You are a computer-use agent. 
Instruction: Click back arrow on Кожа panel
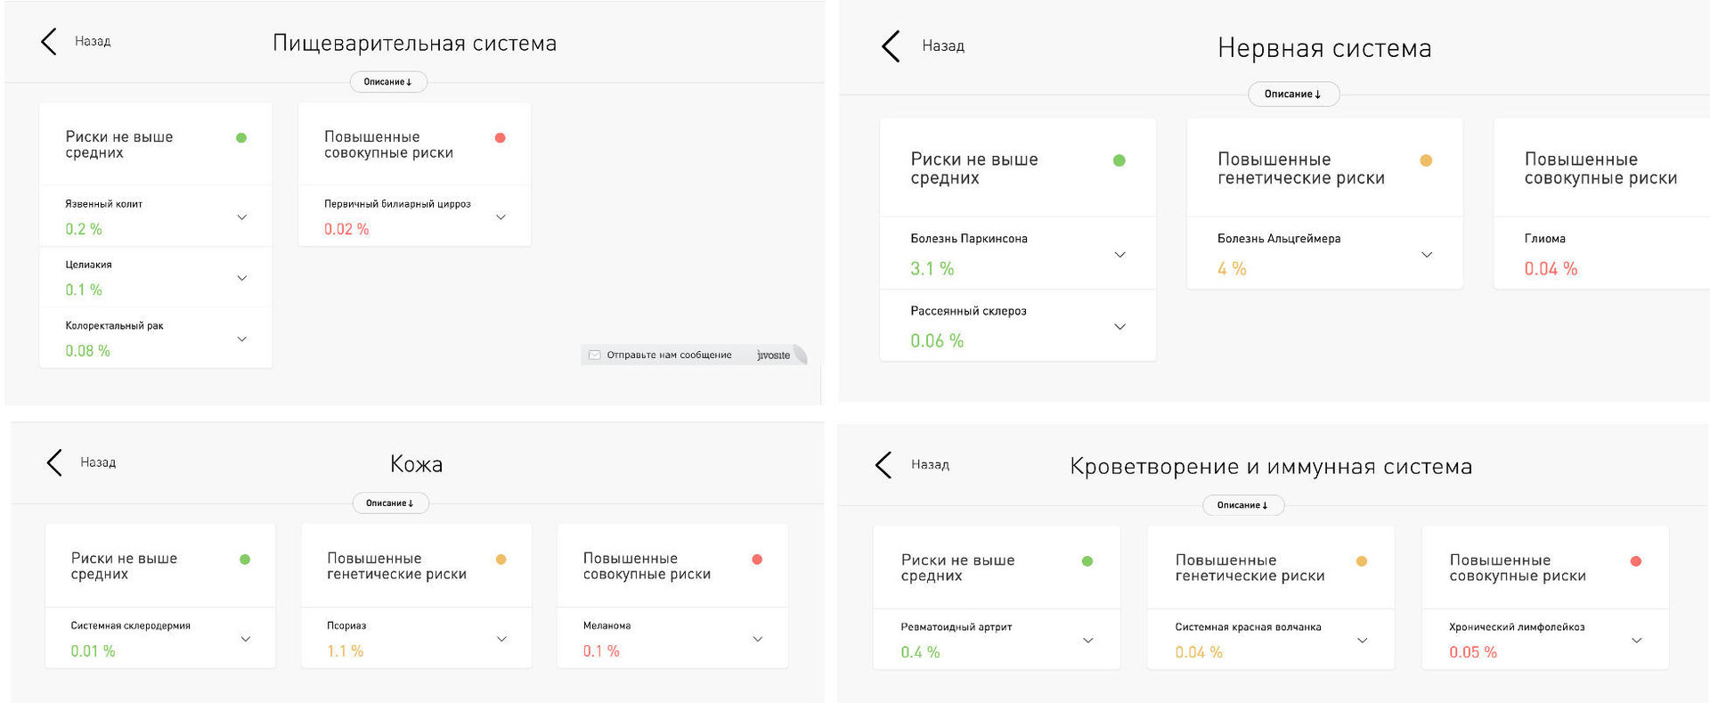pyautogui.click(x=54, y=462)
